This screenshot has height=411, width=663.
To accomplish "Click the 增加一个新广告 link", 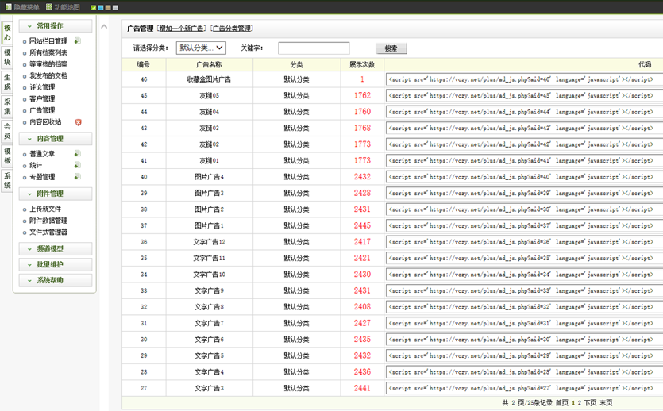I will coord(181,29).
